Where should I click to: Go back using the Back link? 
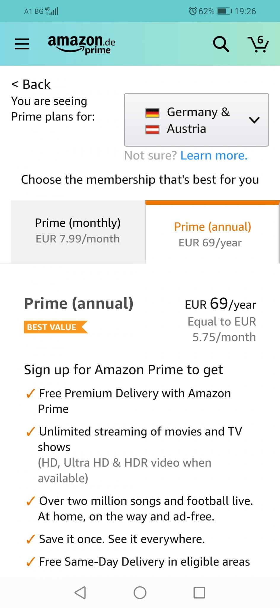[31, 85]
